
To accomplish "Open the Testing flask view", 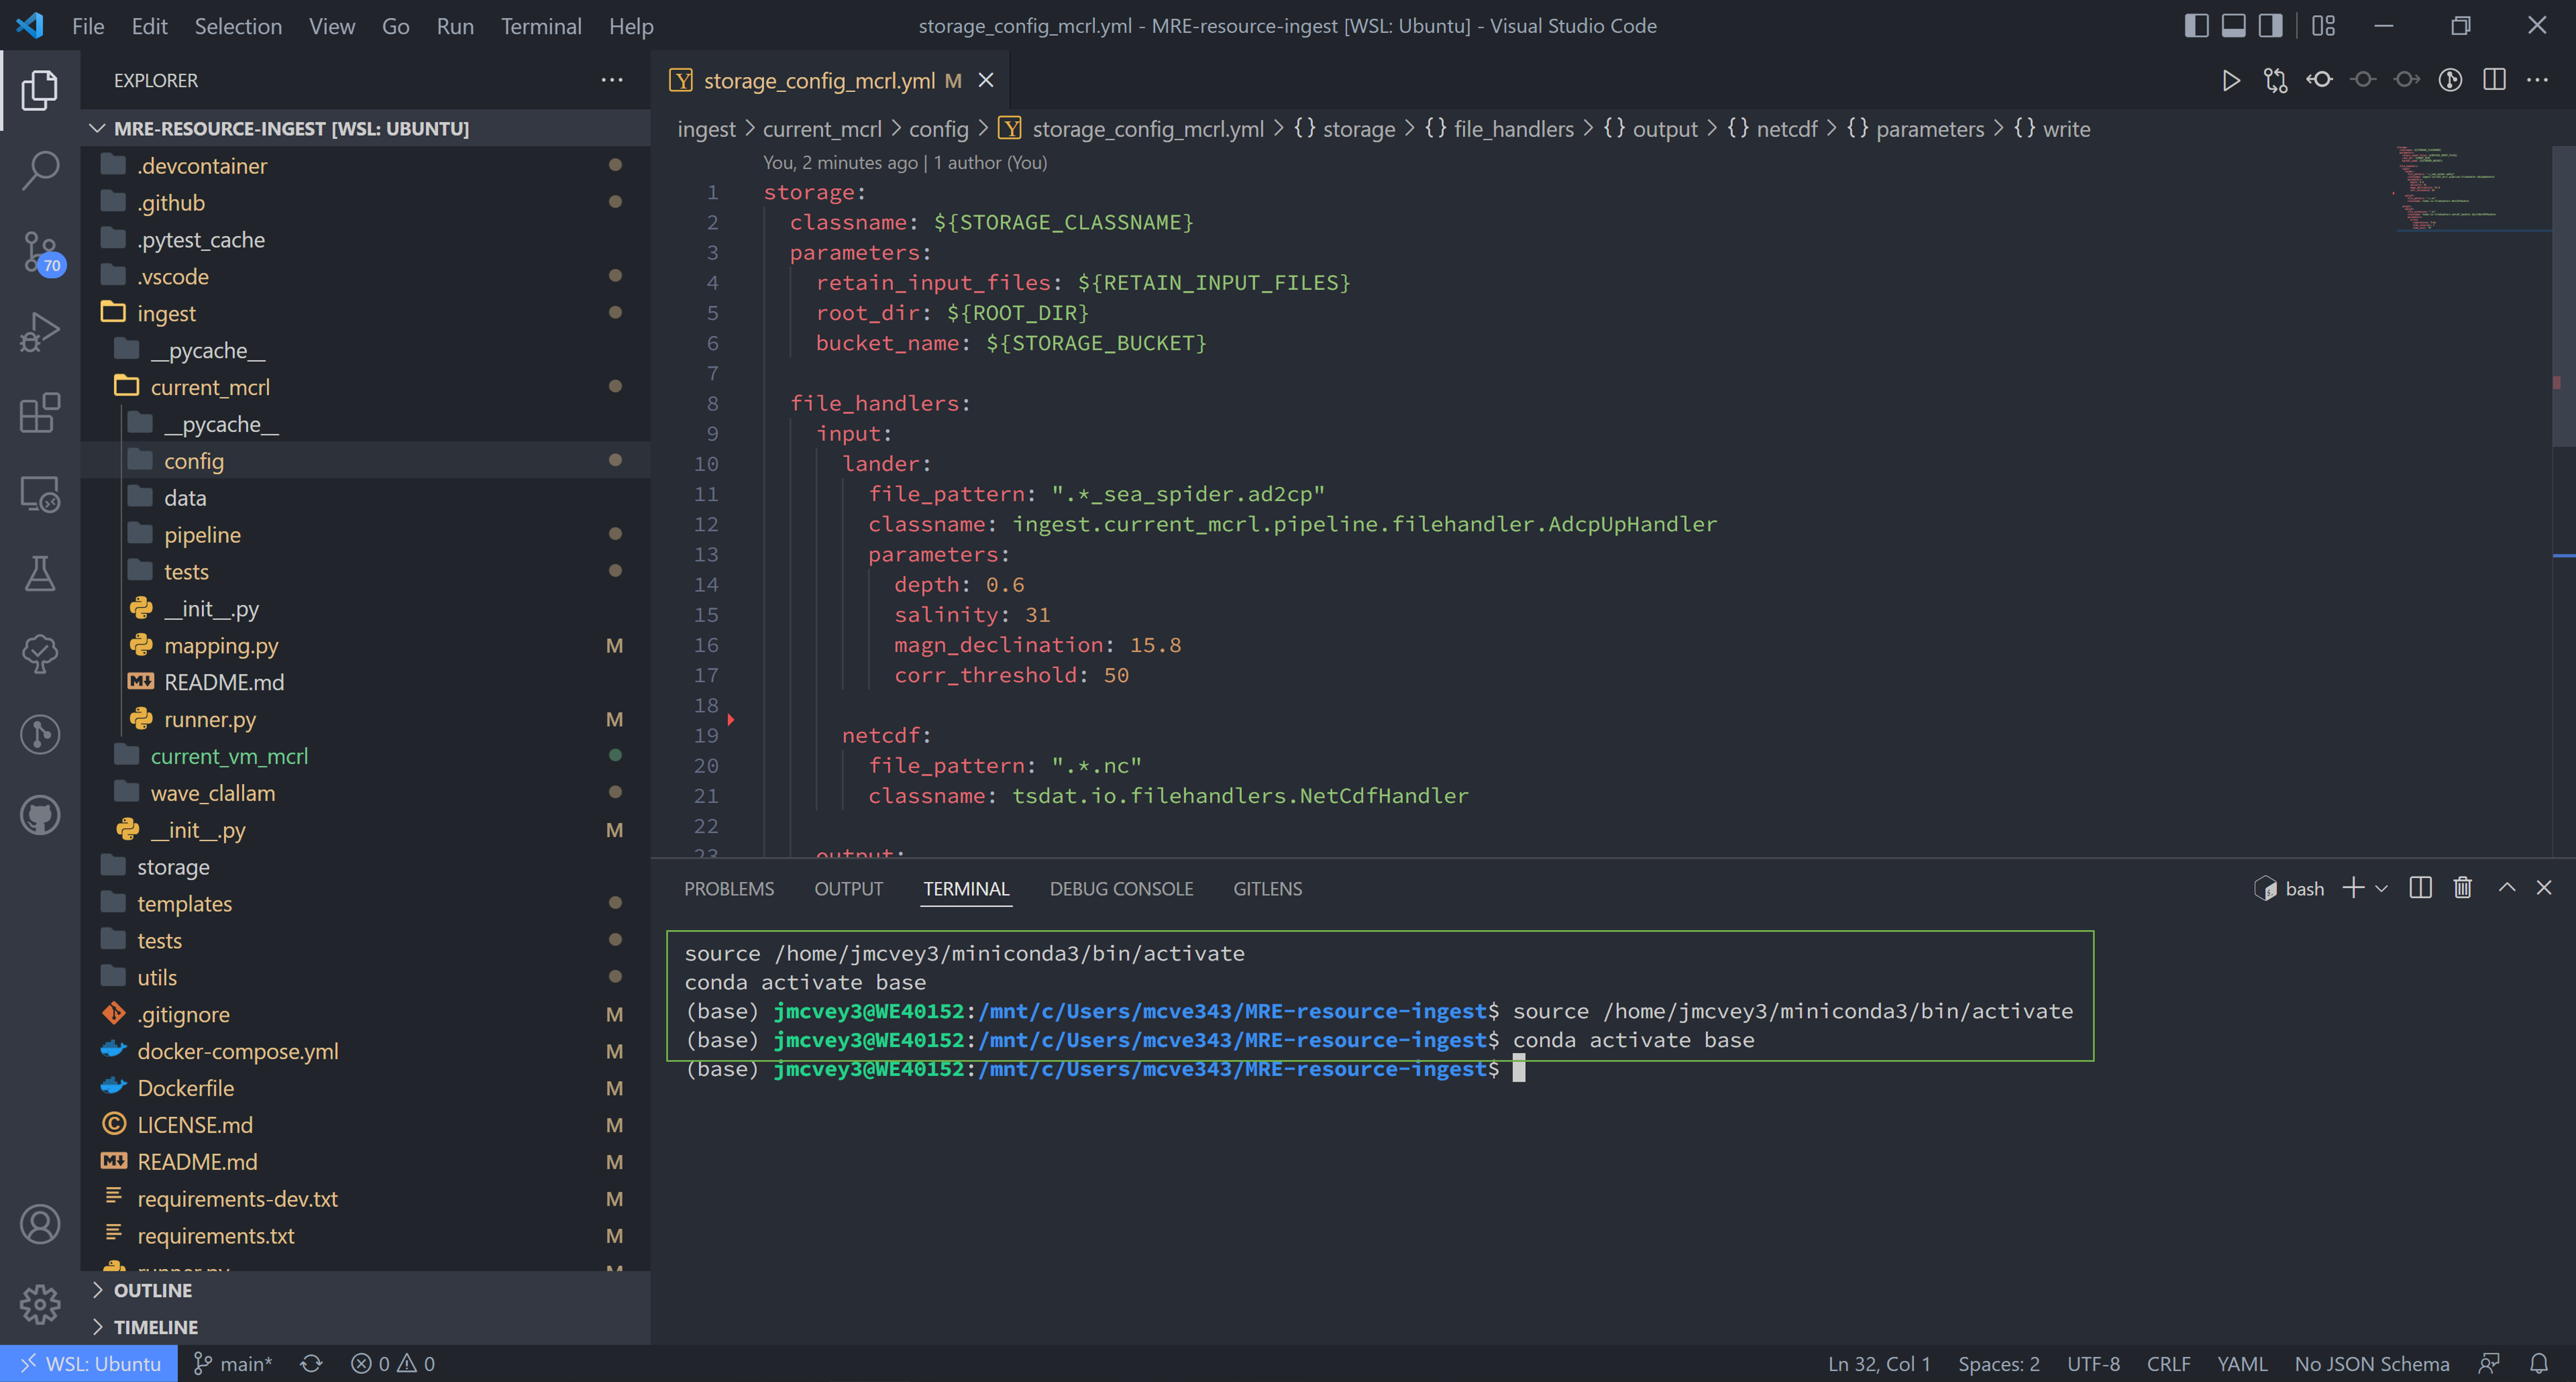I will pos(40,573).
